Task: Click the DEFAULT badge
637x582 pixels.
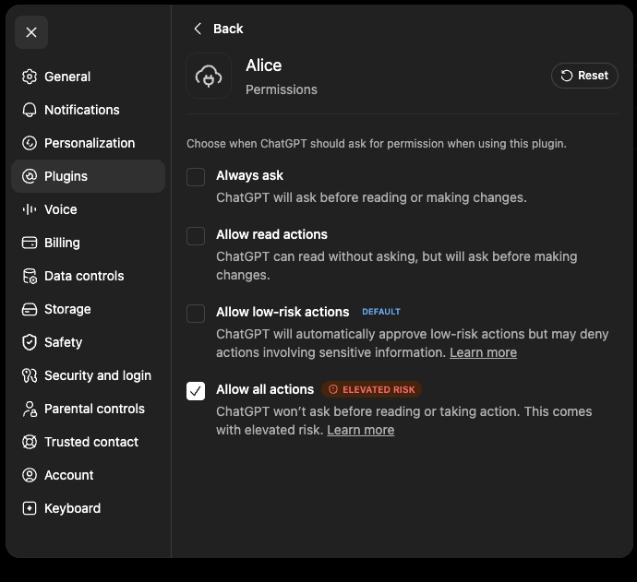Action: pyautogui.click(x=381, y=312)
